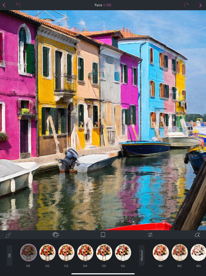This screenshot has width=206, height=276.
Task: Tap the painted canal image preview
Action: click(103, 120)
